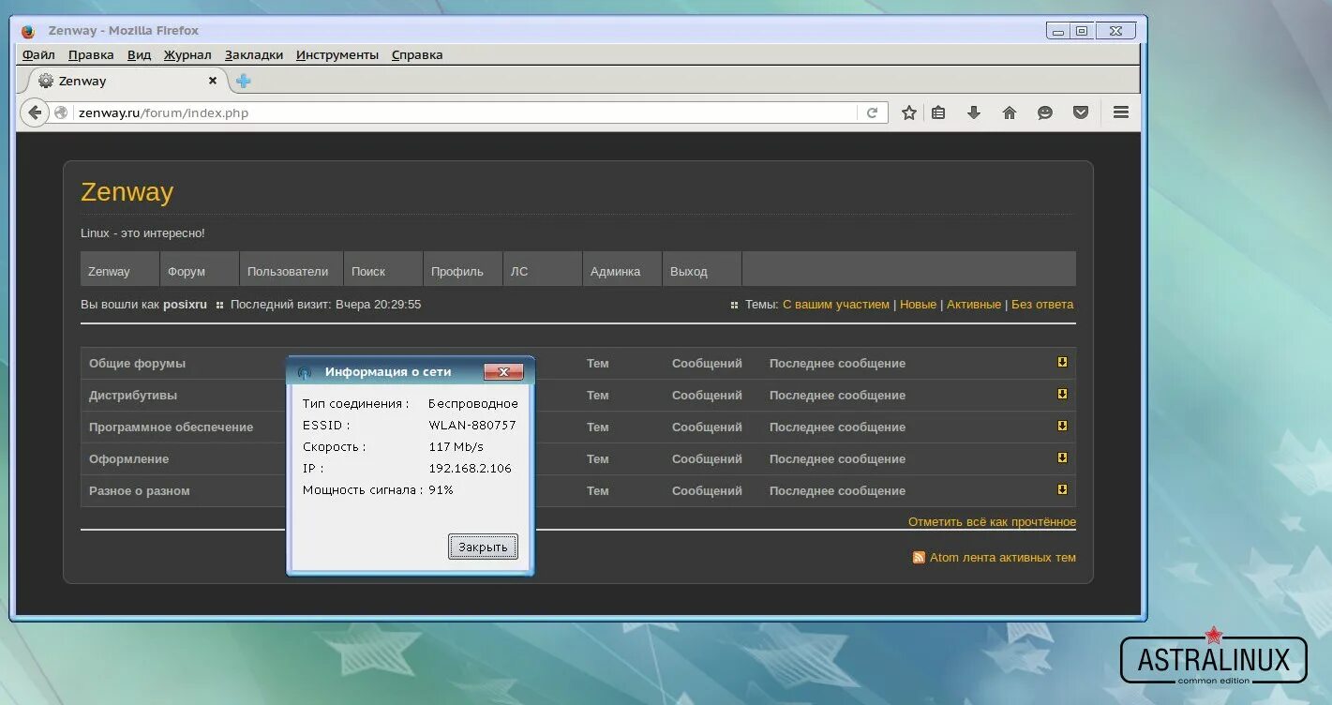
Task: Close network info dialog with red X
Action: 503,372
